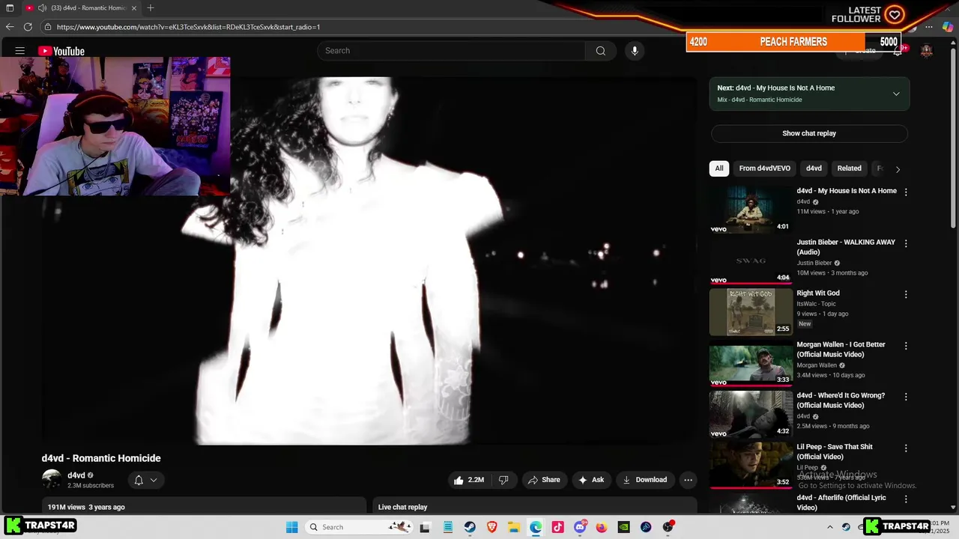Open YouTube notifications bell at top right
This screenshot has width=959, height=539.
coord(898,51)
